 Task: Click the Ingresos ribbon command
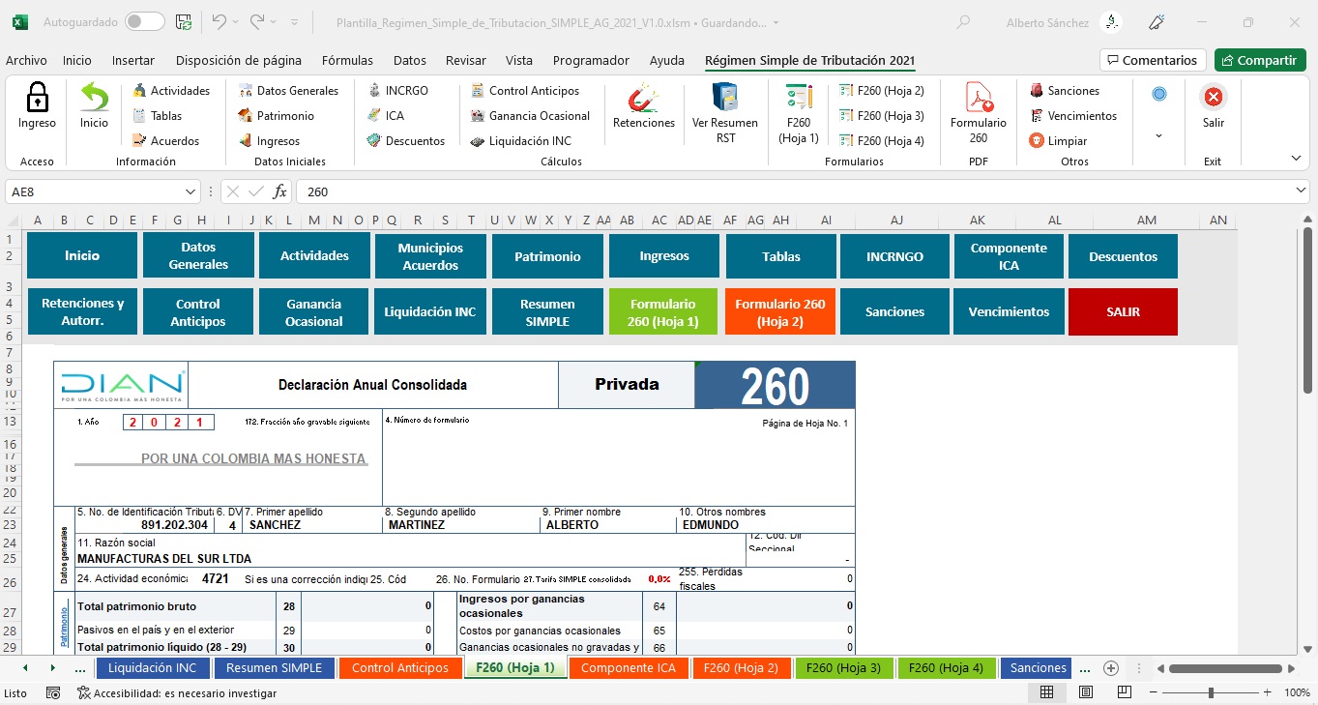coord(269,141)
